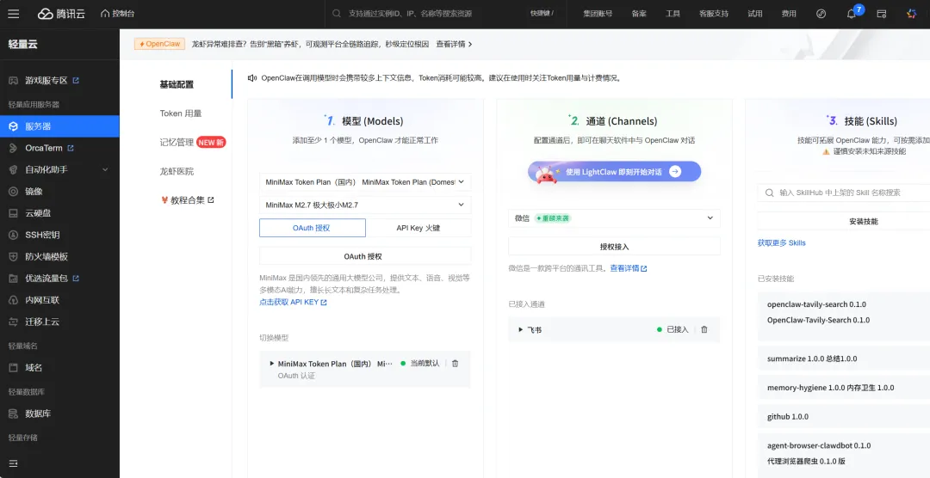The height and width of the screenshot is (478, 930).
Task: Expand the 自动化助手 sidebar group
Action: click(105, 170)
